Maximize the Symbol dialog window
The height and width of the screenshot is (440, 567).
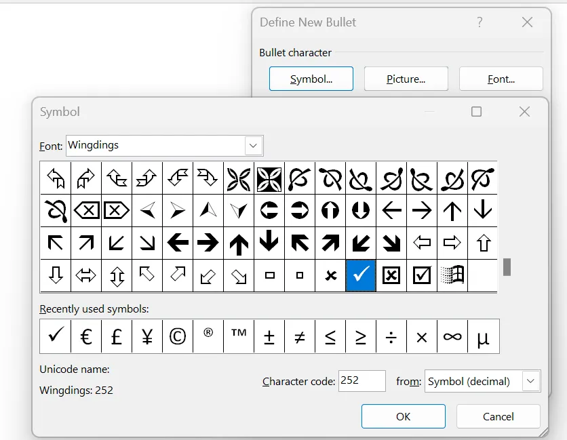(476, 112)
